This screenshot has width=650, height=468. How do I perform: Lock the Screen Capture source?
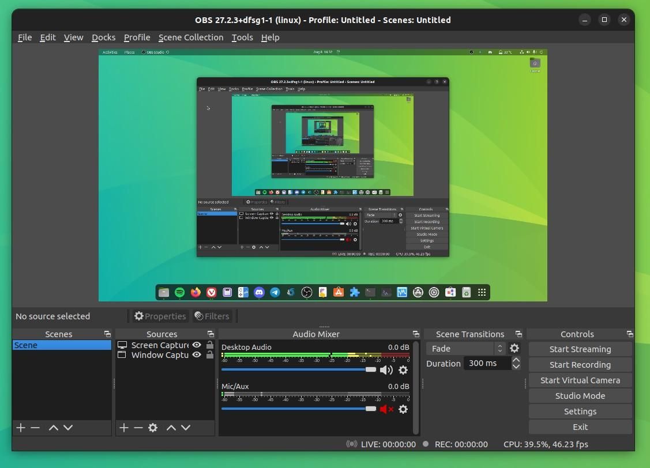pos(210,345)
